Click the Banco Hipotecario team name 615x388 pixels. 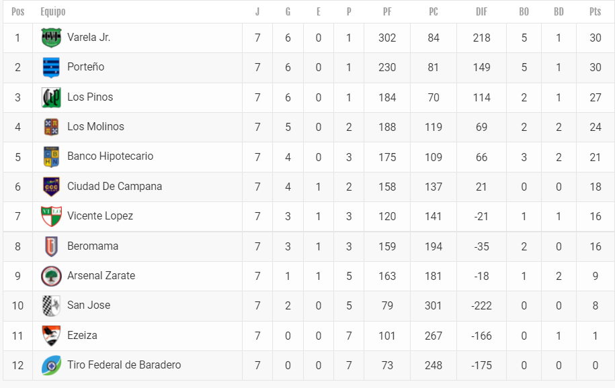110,156
